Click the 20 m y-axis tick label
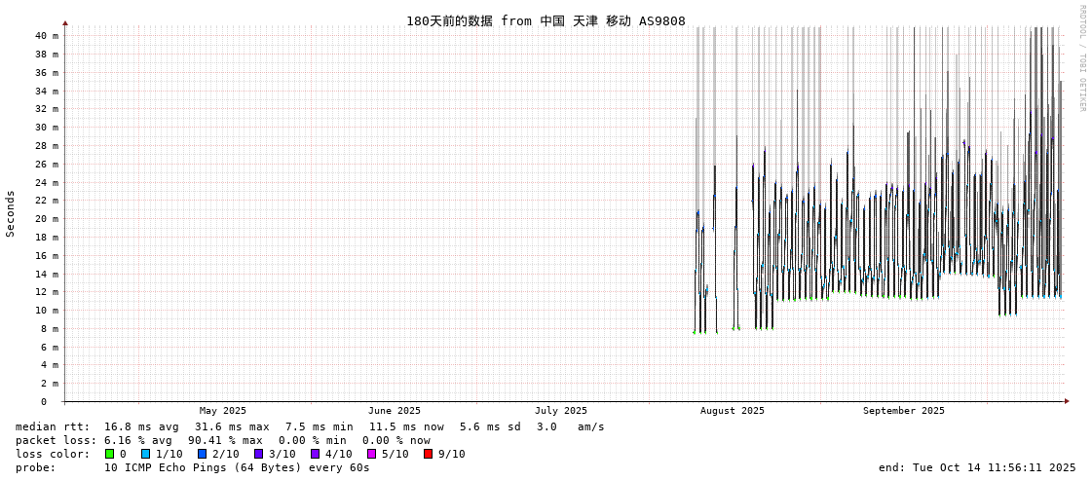The height and width of the screenshot is (481, 1092). click(x=47, y=219)
